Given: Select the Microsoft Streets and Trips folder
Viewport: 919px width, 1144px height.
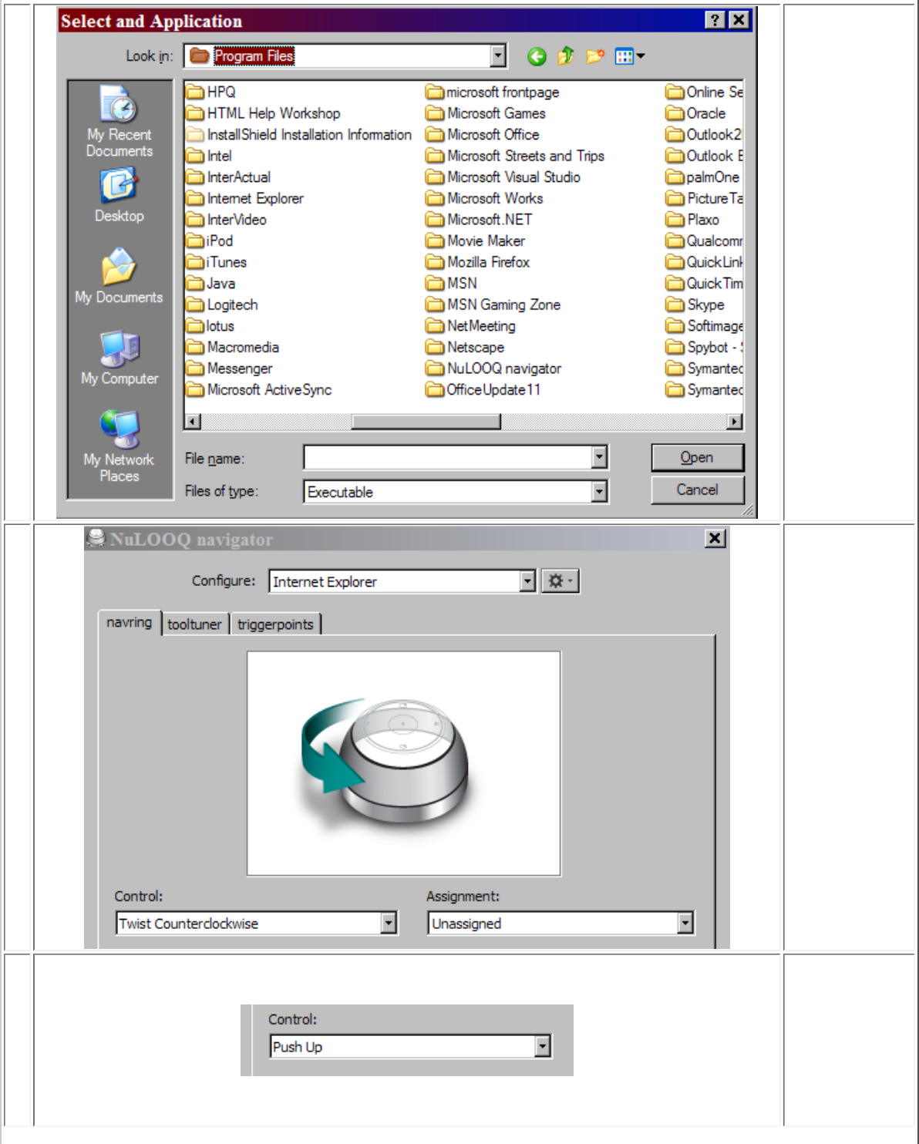Looking at the screenshot, I should 515,156.
